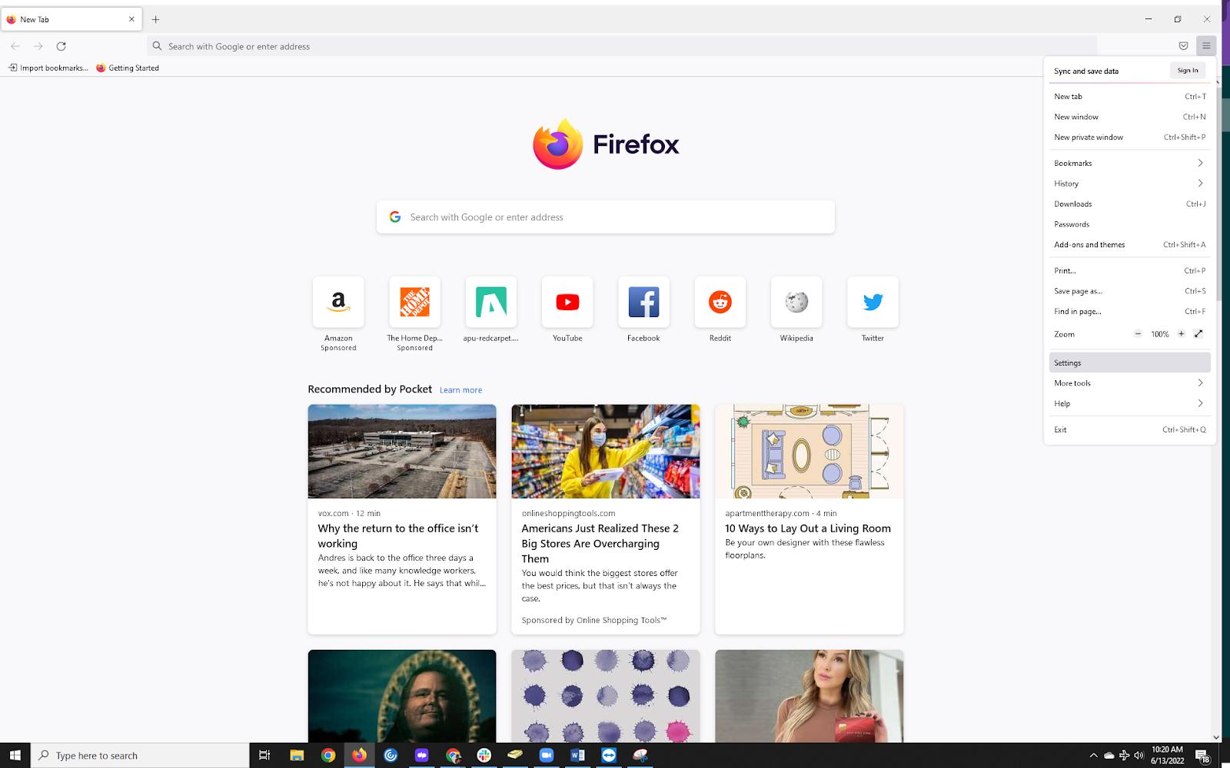
Task: Go forward one page
Action: coord(38,46)
